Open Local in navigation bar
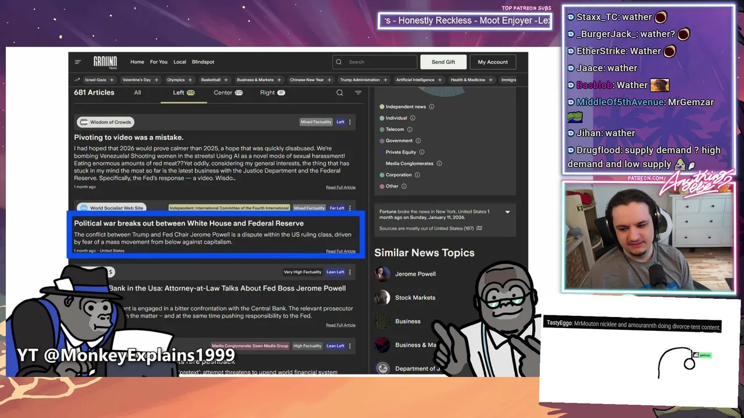Screen dimensions: 744x418 pos(180,62)
